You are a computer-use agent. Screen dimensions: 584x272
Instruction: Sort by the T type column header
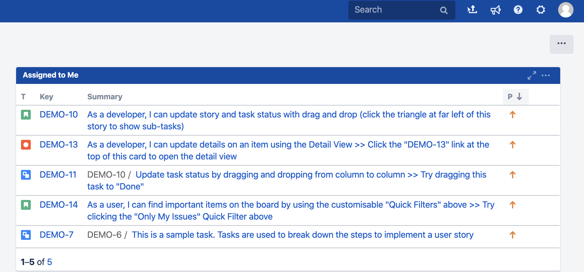(23, 97)
